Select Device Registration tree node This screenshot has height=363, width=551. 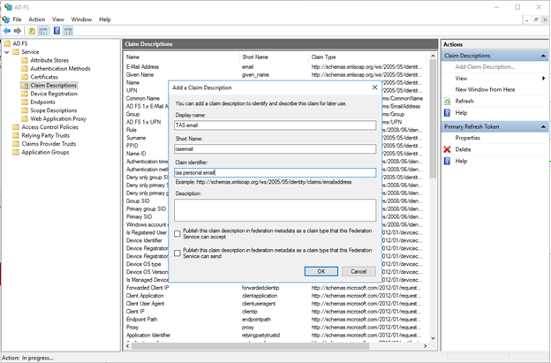[x=54, y=94]
